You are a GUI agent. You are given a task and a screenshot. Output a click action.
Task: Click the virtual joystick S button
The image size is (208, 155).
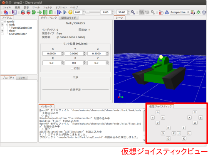(163, 133)
